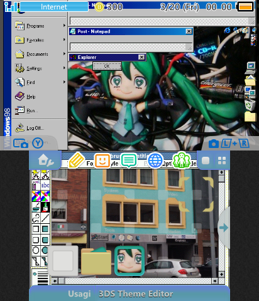The height and width of the screenshot is (301, 259).
Task: Close the Post - Notepad window
Action: [x=189, y=31]
